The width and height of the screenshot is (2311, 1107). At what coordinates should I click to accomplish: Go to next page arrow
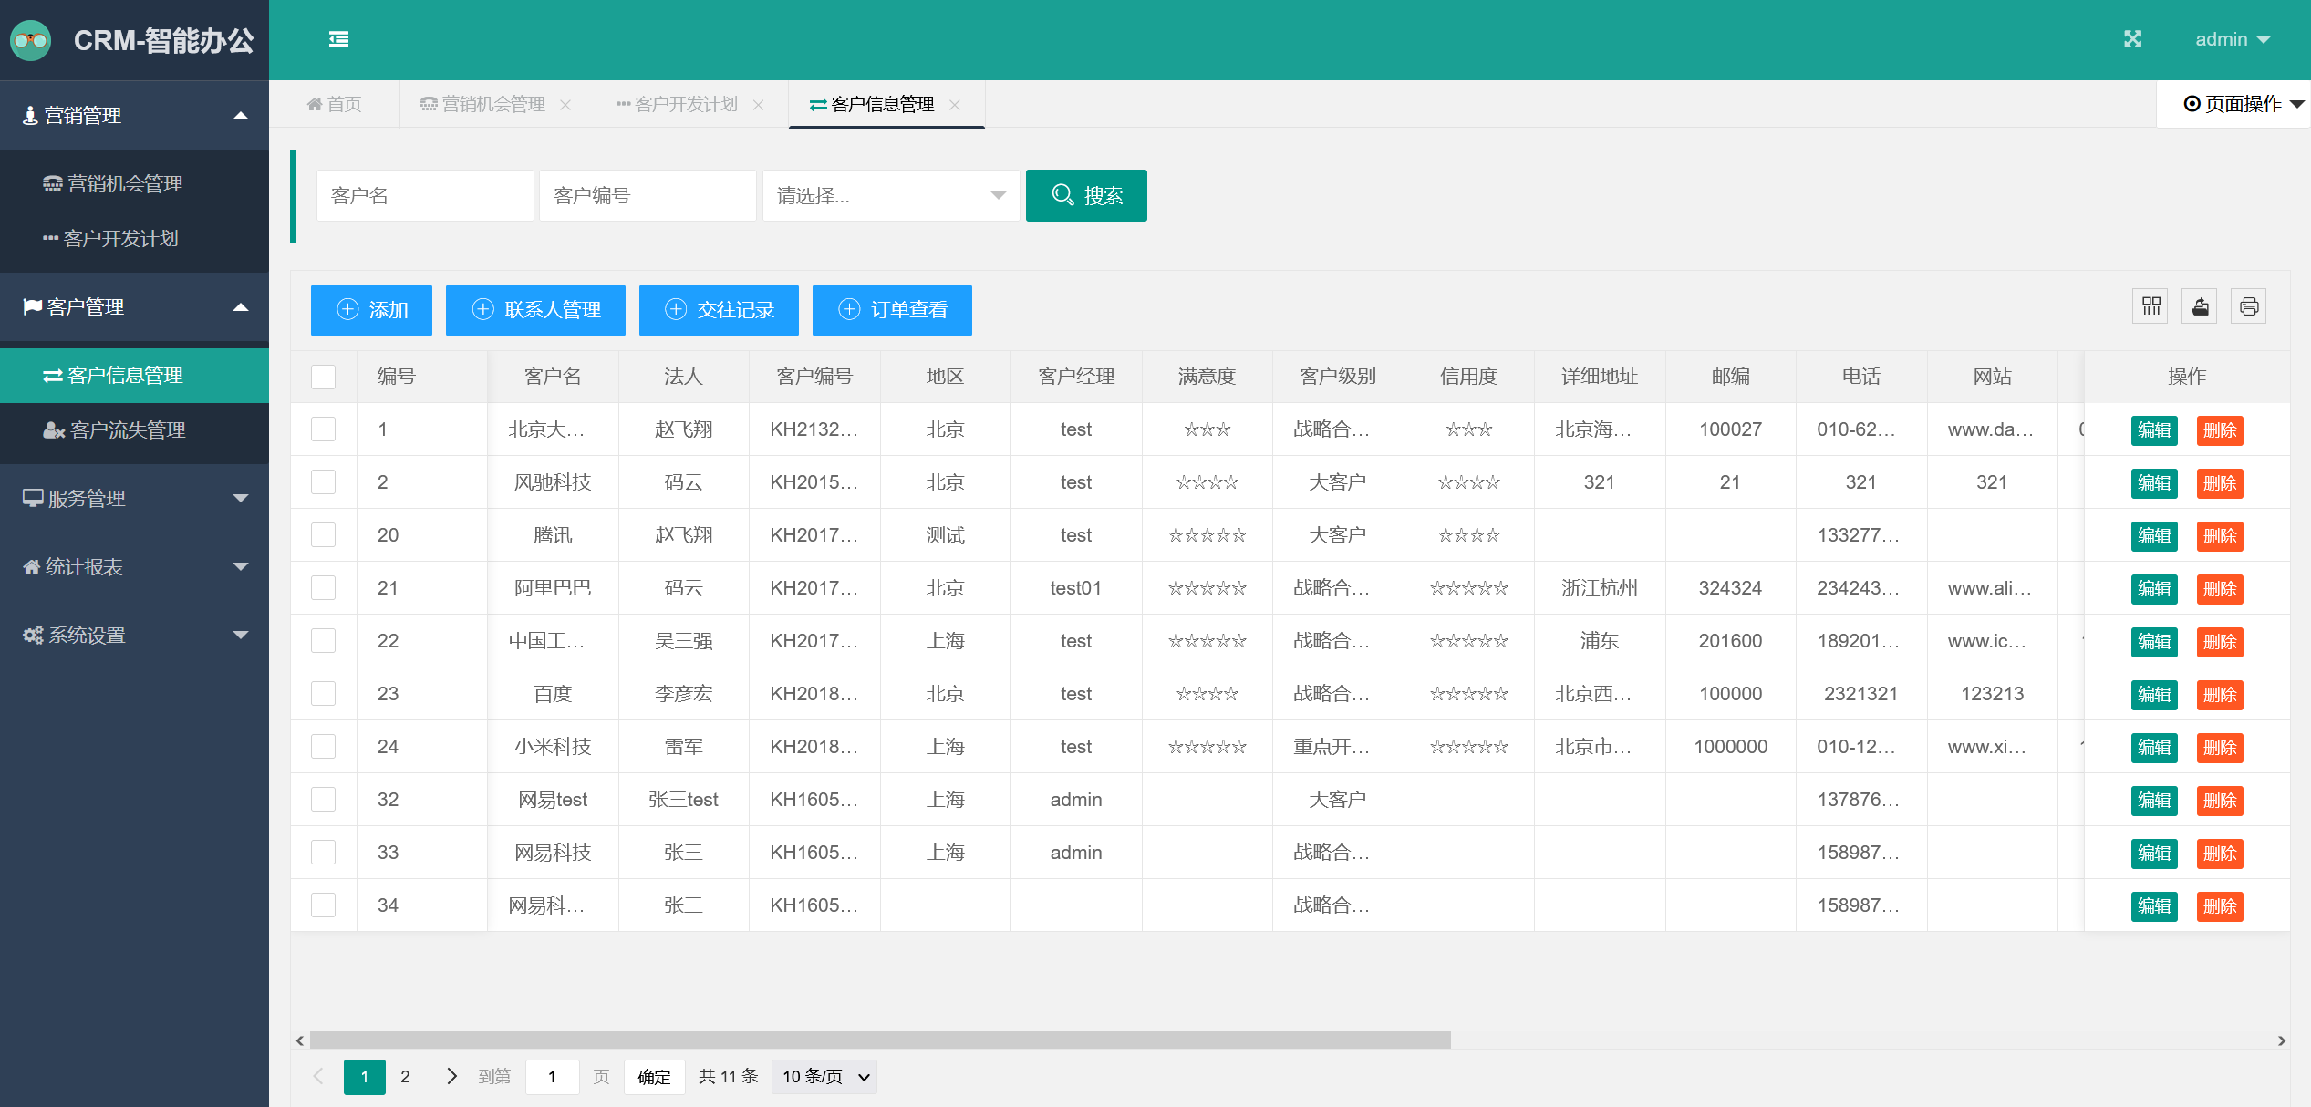tap(451, 1076)
